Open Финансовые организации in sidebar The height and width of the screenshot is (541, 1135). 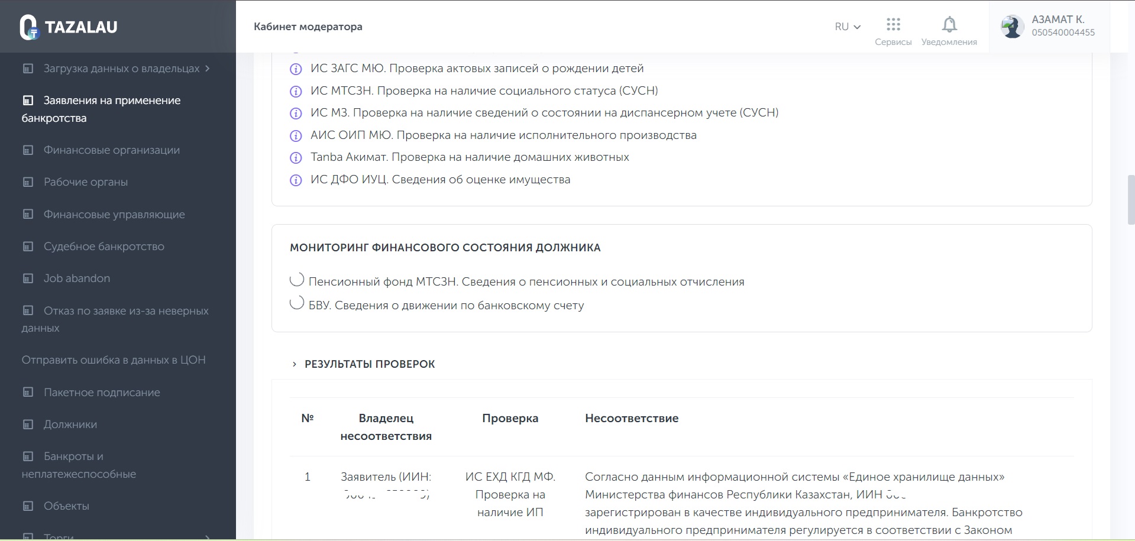pos(111,150)
